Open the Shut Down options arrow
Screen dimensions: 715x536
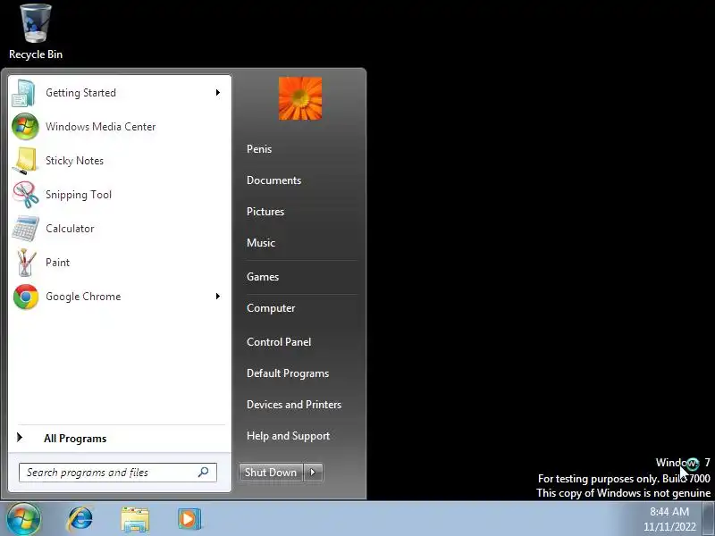pyautogui.click(x=313, y=473)
